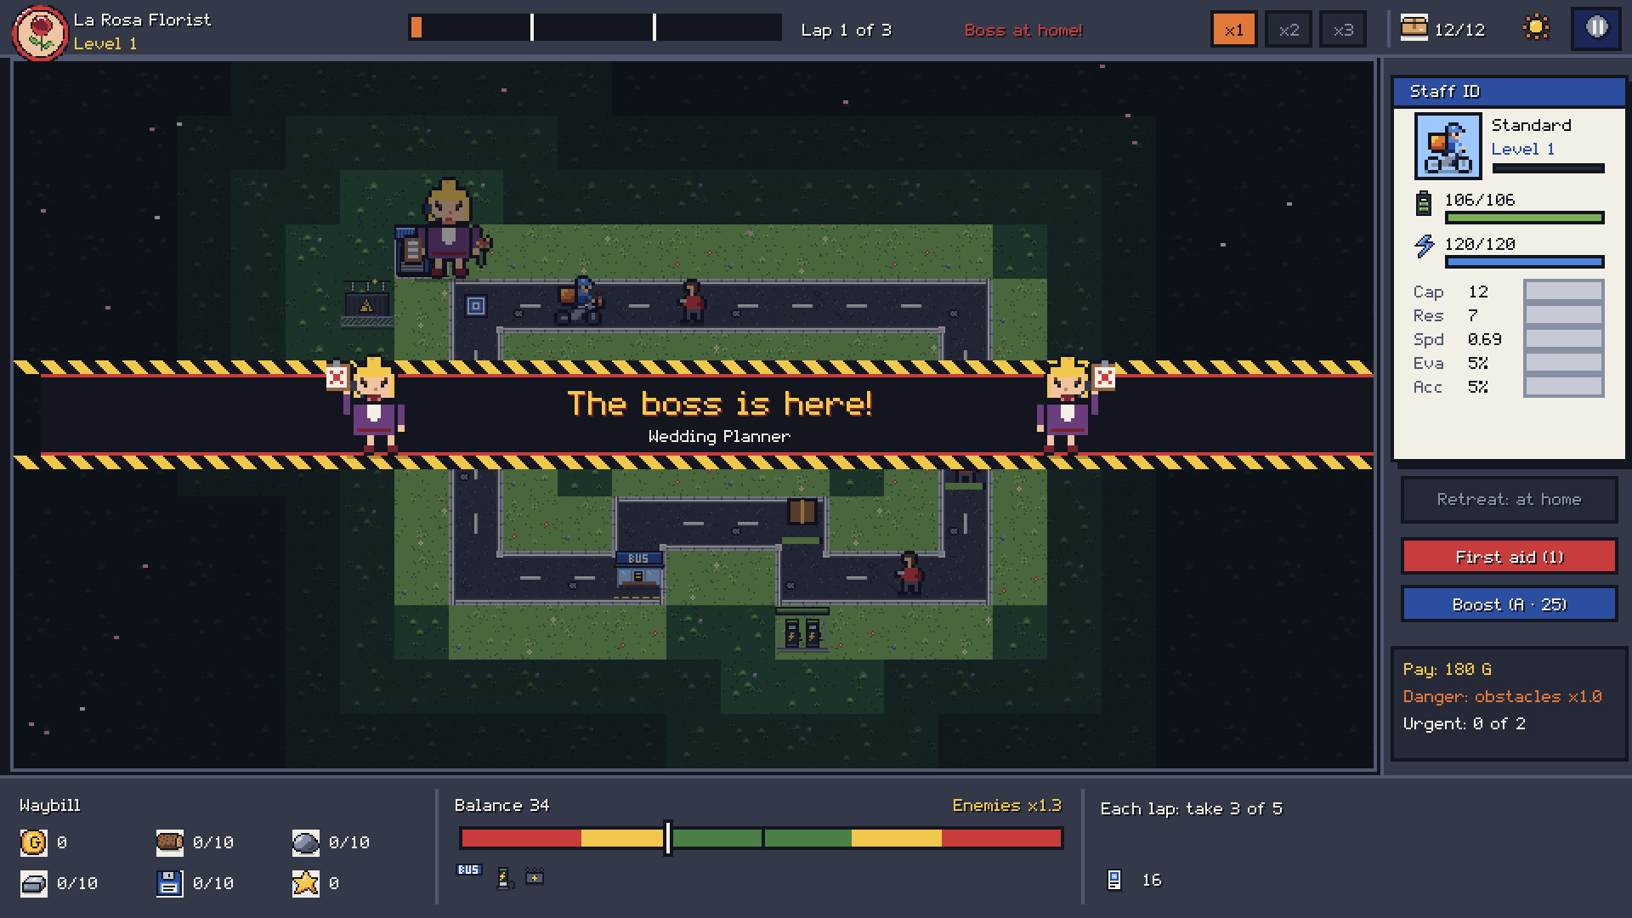This screenshot has height=918, width=1632.
Task: Click the stone resource icon
Action: (306, 842)
